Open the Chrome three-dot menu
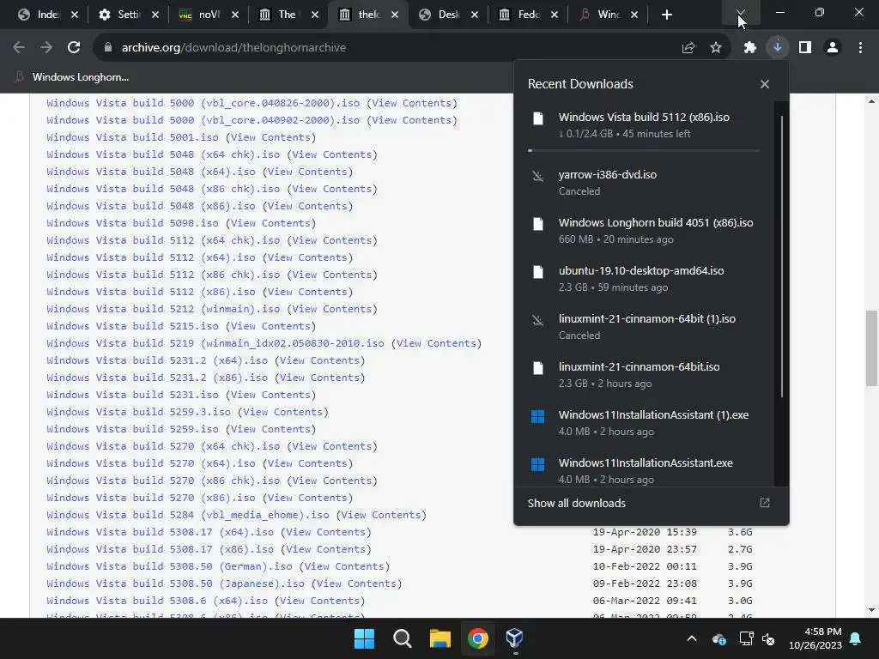The height and width of the screenshot is (659, 879). [x=860, y=48]
